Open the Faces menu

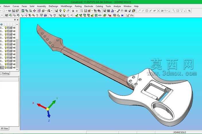point(24,6)
